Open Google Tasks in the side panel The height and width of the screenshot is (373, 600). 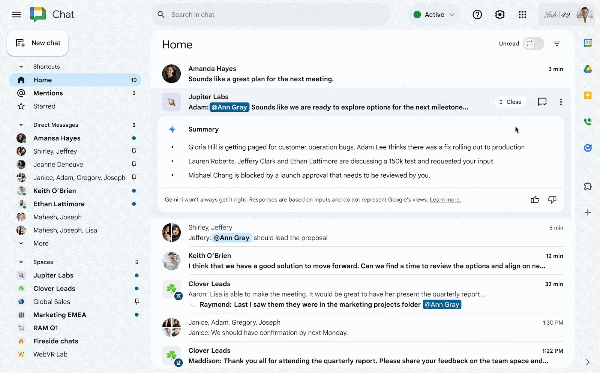(x=588, y=148)
